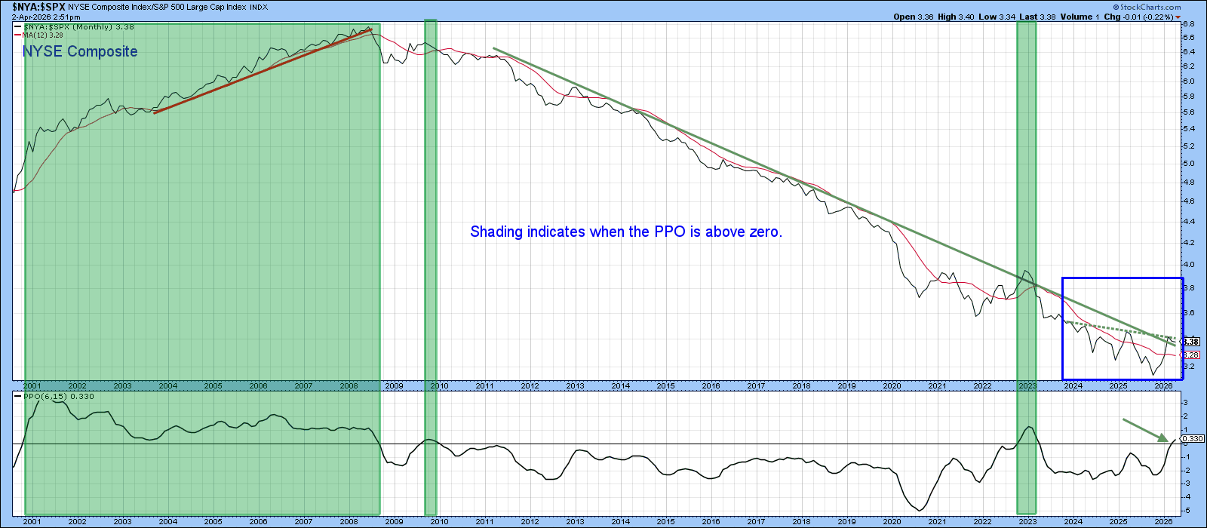This screenshot has height=528, width=1207.
Task: Click the 6.0 price axis label
Action: (x=1188, y=81)
